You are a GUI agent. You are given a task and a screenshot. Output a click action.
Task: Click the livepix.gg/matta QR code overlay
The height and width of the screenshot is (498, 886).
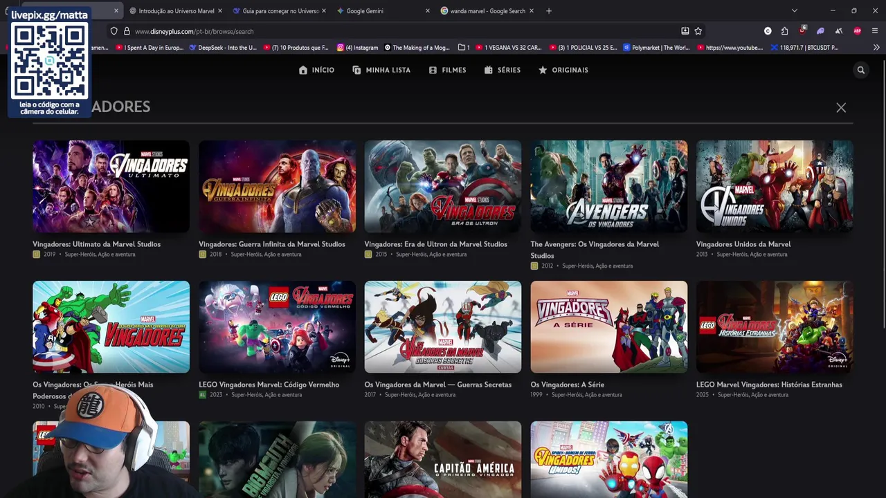[50, 62]
